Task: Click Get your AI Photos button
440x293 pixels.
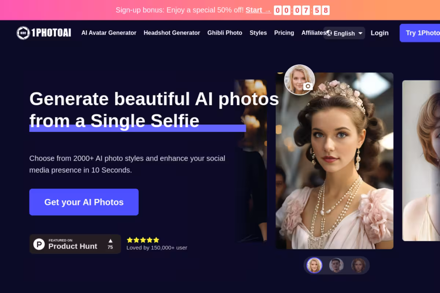Action: click(84, 202)
